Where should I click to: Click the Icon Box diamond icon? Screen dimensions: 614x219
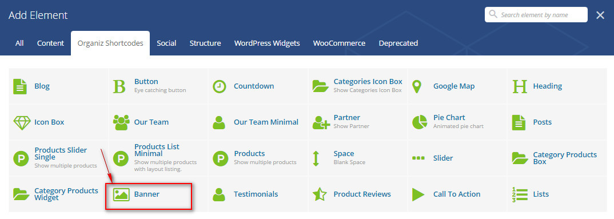(22, 122)
